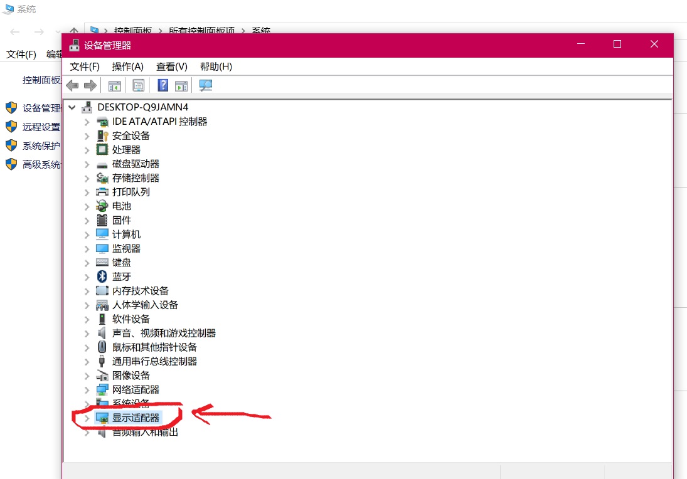Click the IDE ATA/ATAPI 控制器 icon
This screenshot has height=479, width=687.
tap(102, 122)
